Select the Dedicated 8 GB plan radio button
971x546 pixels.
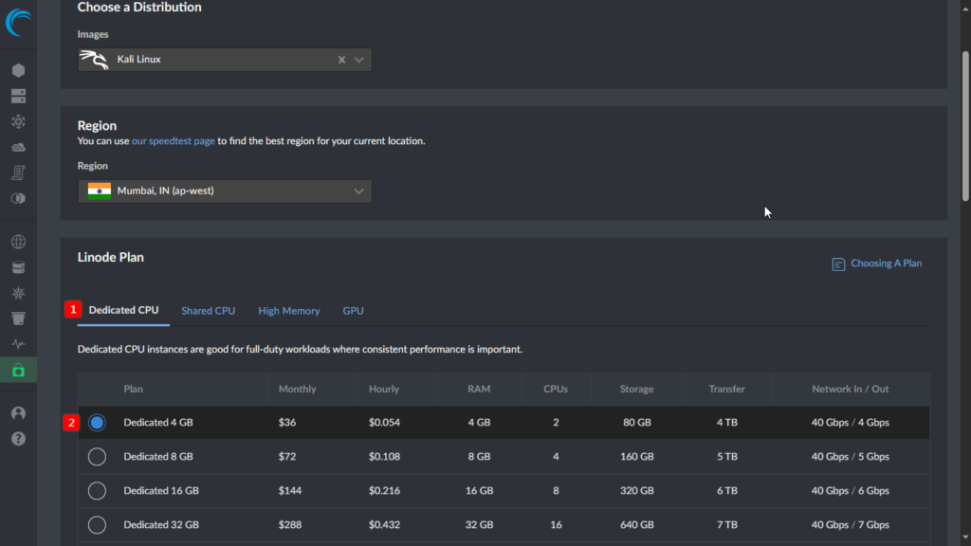97,457
